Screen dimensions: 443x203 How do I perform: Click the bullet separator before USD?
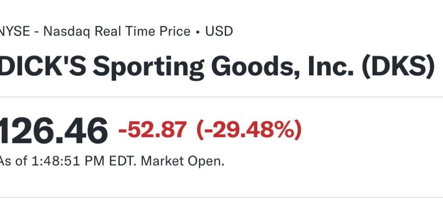(x=198, y=32)
